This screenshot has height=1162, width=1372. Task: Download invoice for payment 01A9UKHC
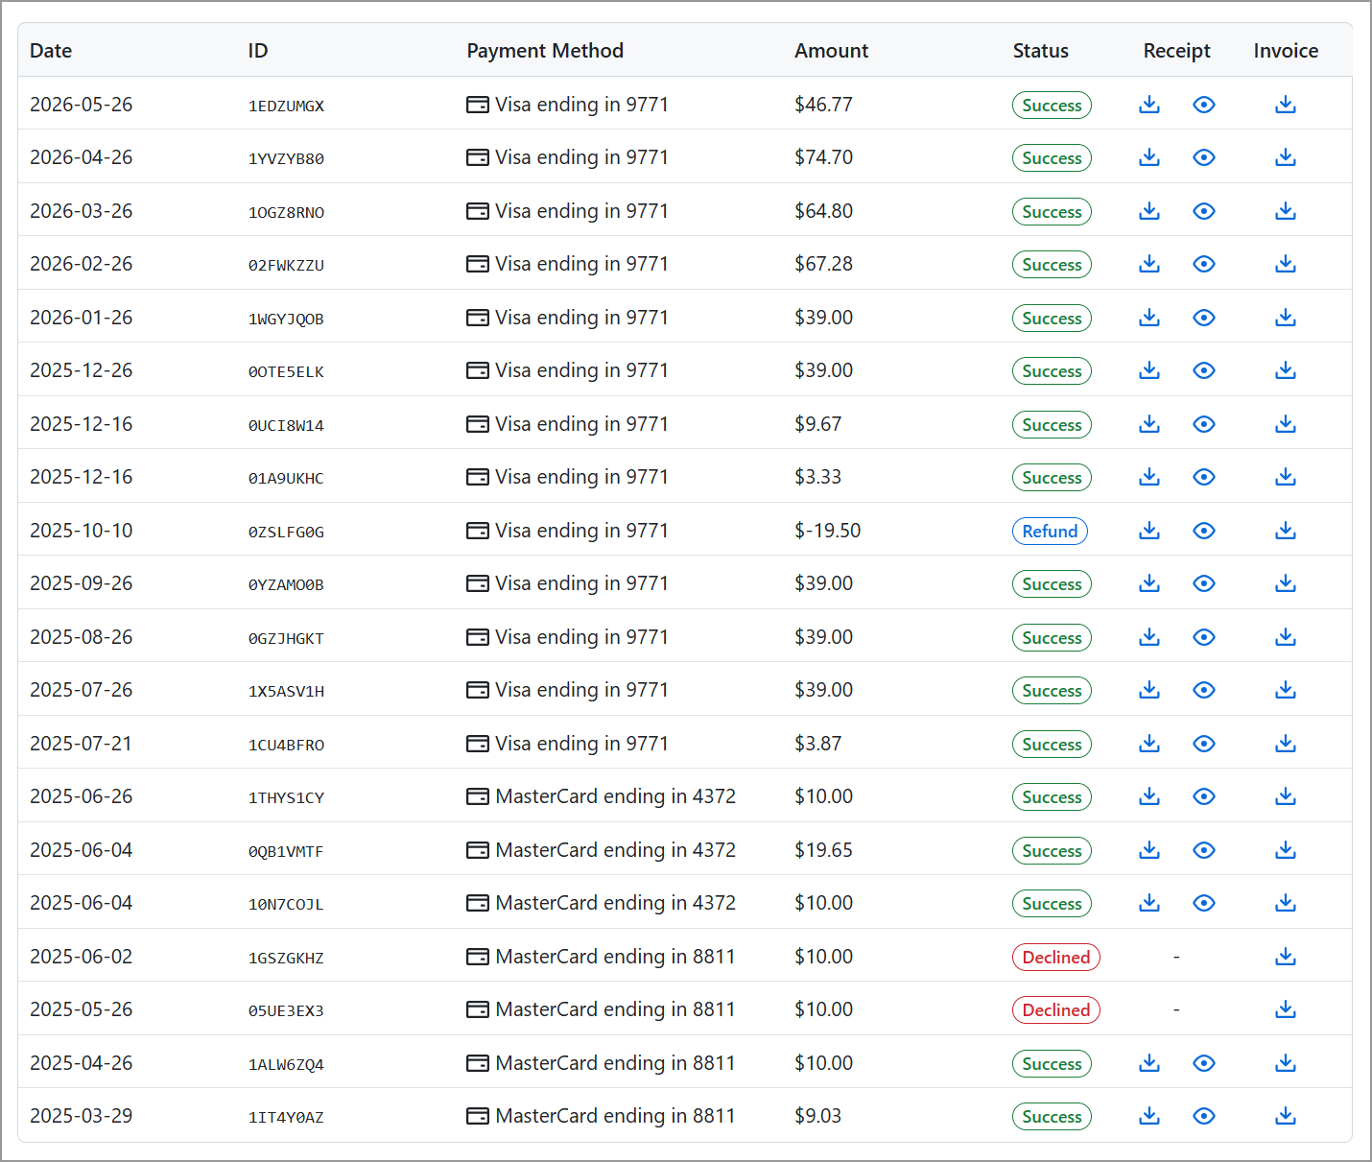(1286, 477)
